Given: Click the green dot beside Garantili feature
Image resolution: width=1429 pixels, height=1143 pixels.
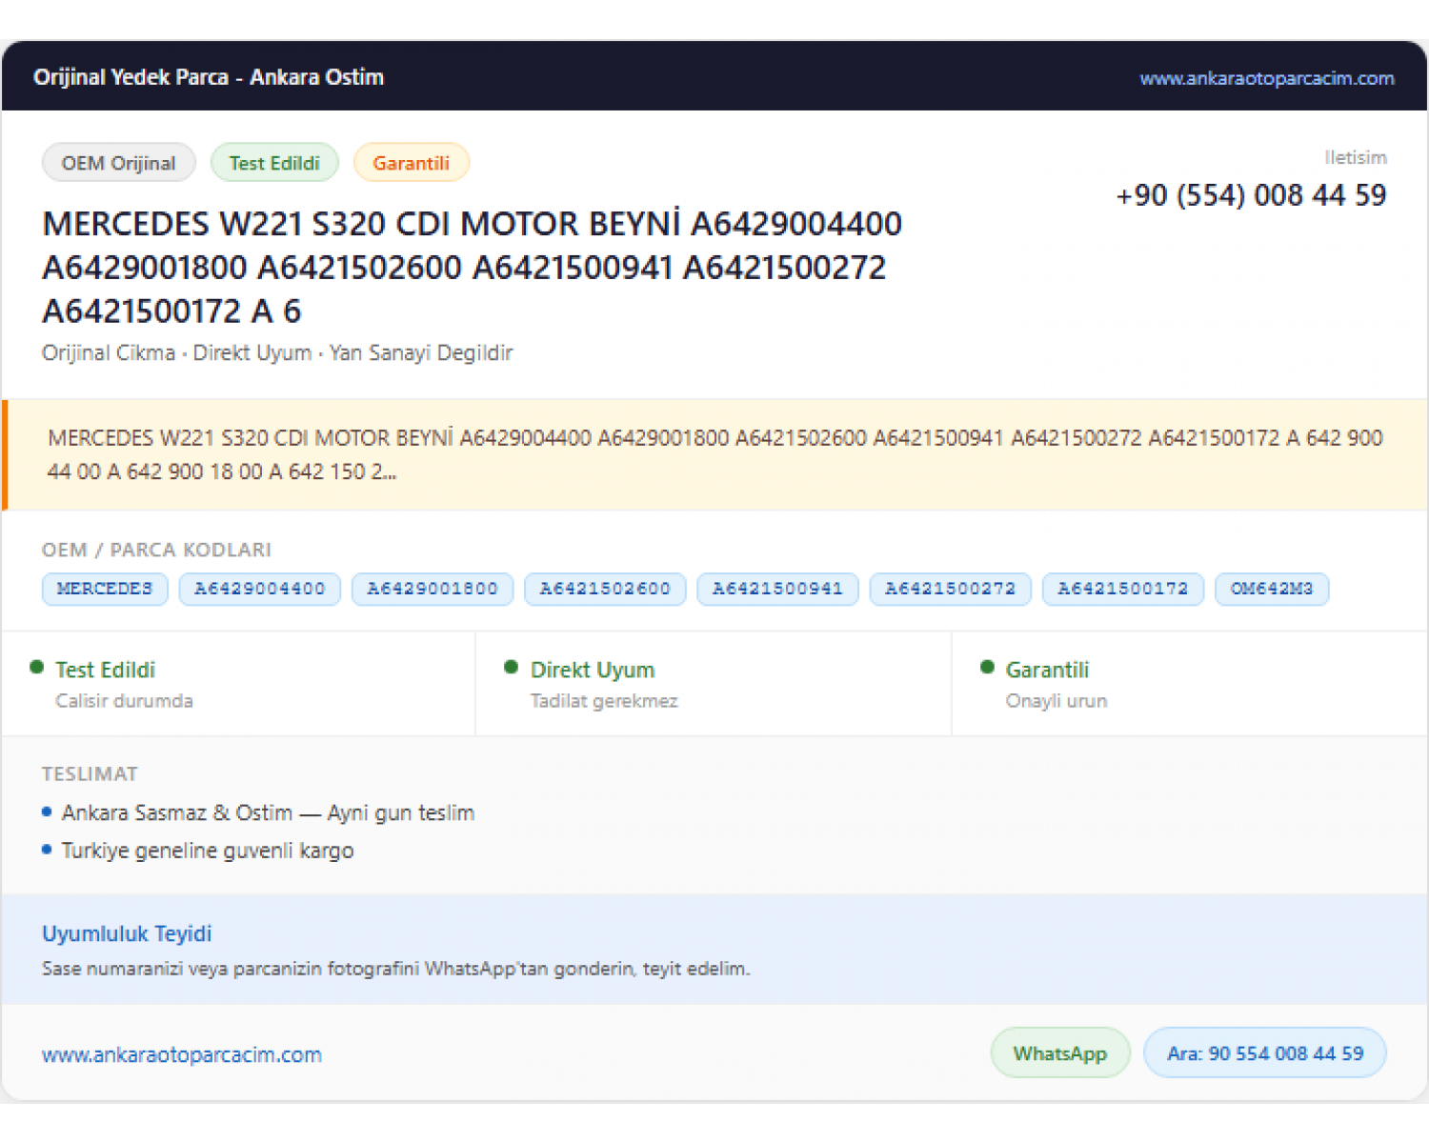Looking at the screenshot, I should coord(987,668).
